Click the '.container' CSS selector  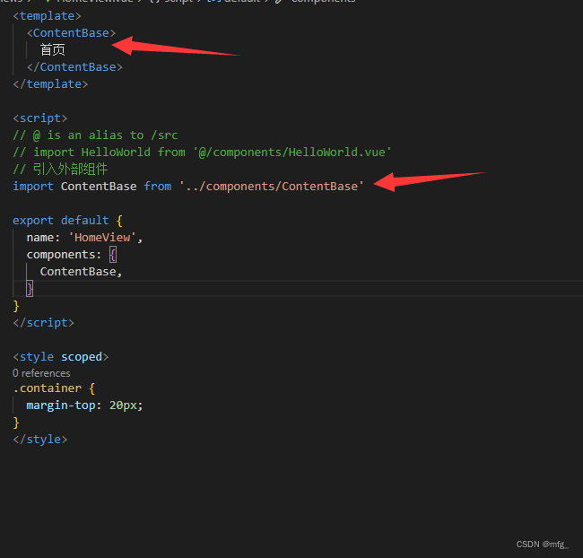coord(48,388)
